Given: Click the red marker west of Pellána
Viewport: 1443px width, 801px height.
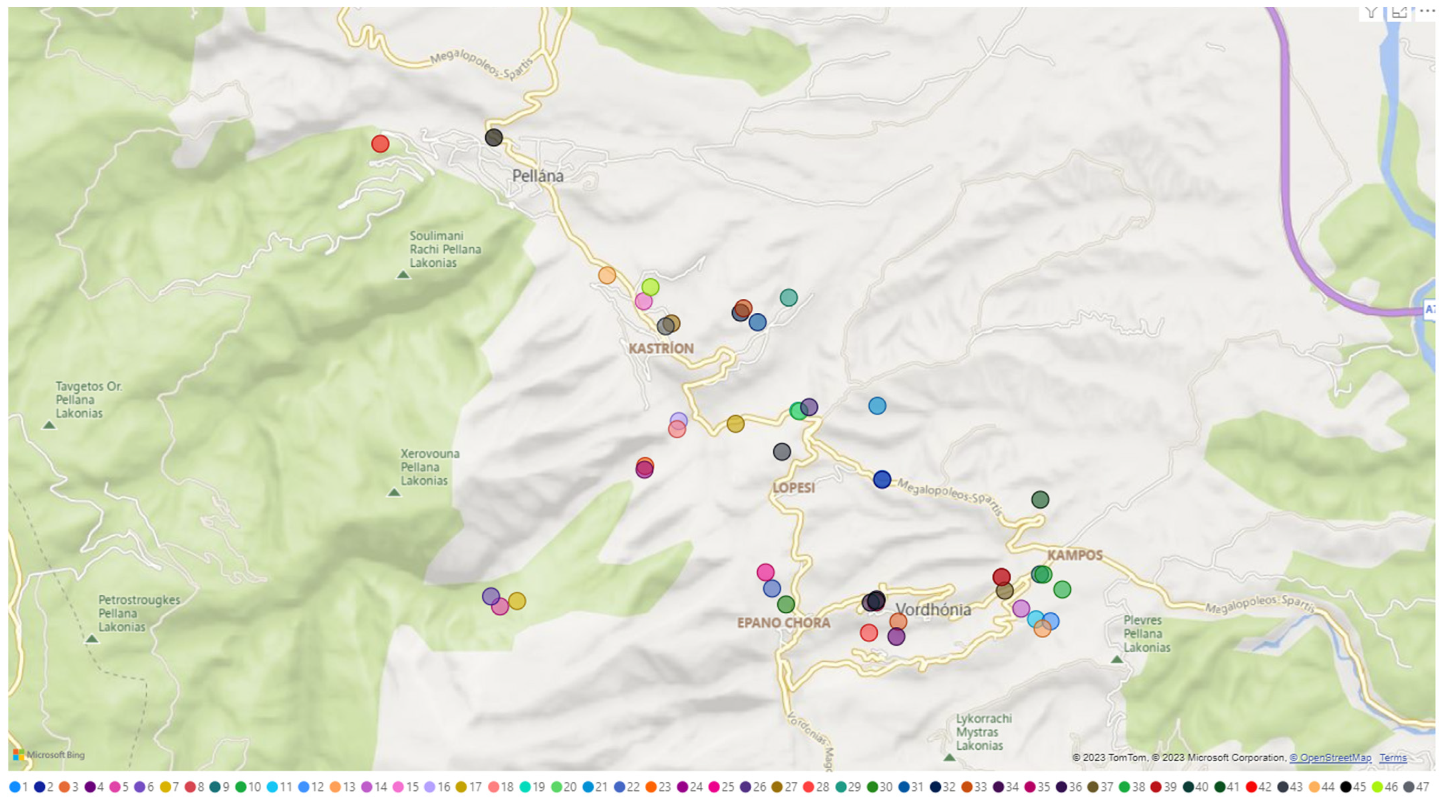Looking at the screenshot, I should tap(381, 144).
